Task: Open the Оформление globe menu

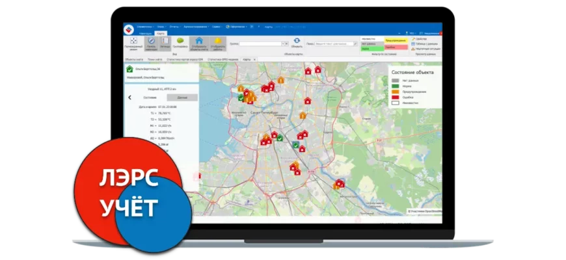Action: coord(236,27)
